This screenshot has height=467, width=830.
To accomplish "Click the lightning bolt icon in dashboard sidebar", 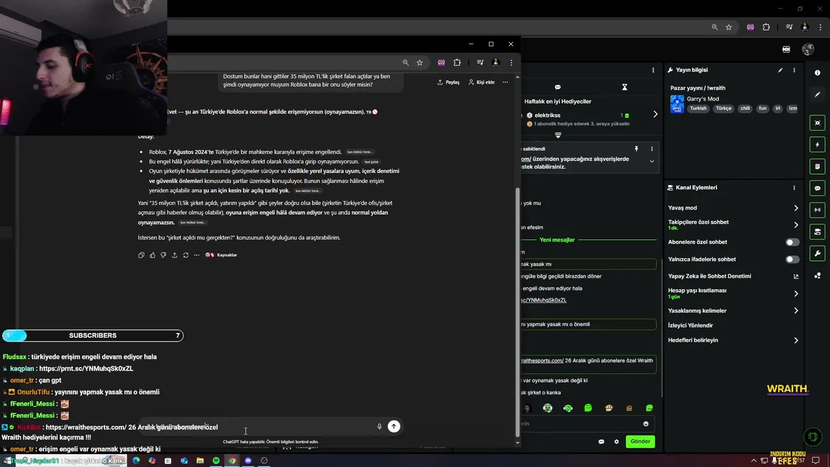I will pos(817,145).
